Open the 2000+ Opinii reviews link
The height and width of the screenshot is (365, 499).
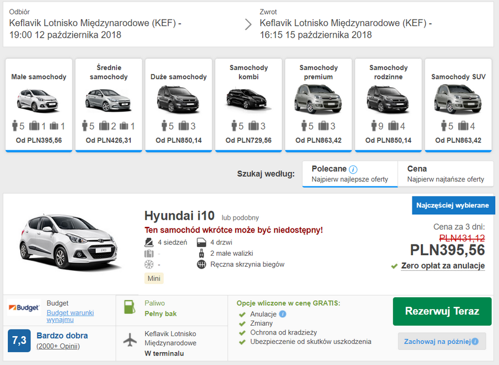[58, 346]
